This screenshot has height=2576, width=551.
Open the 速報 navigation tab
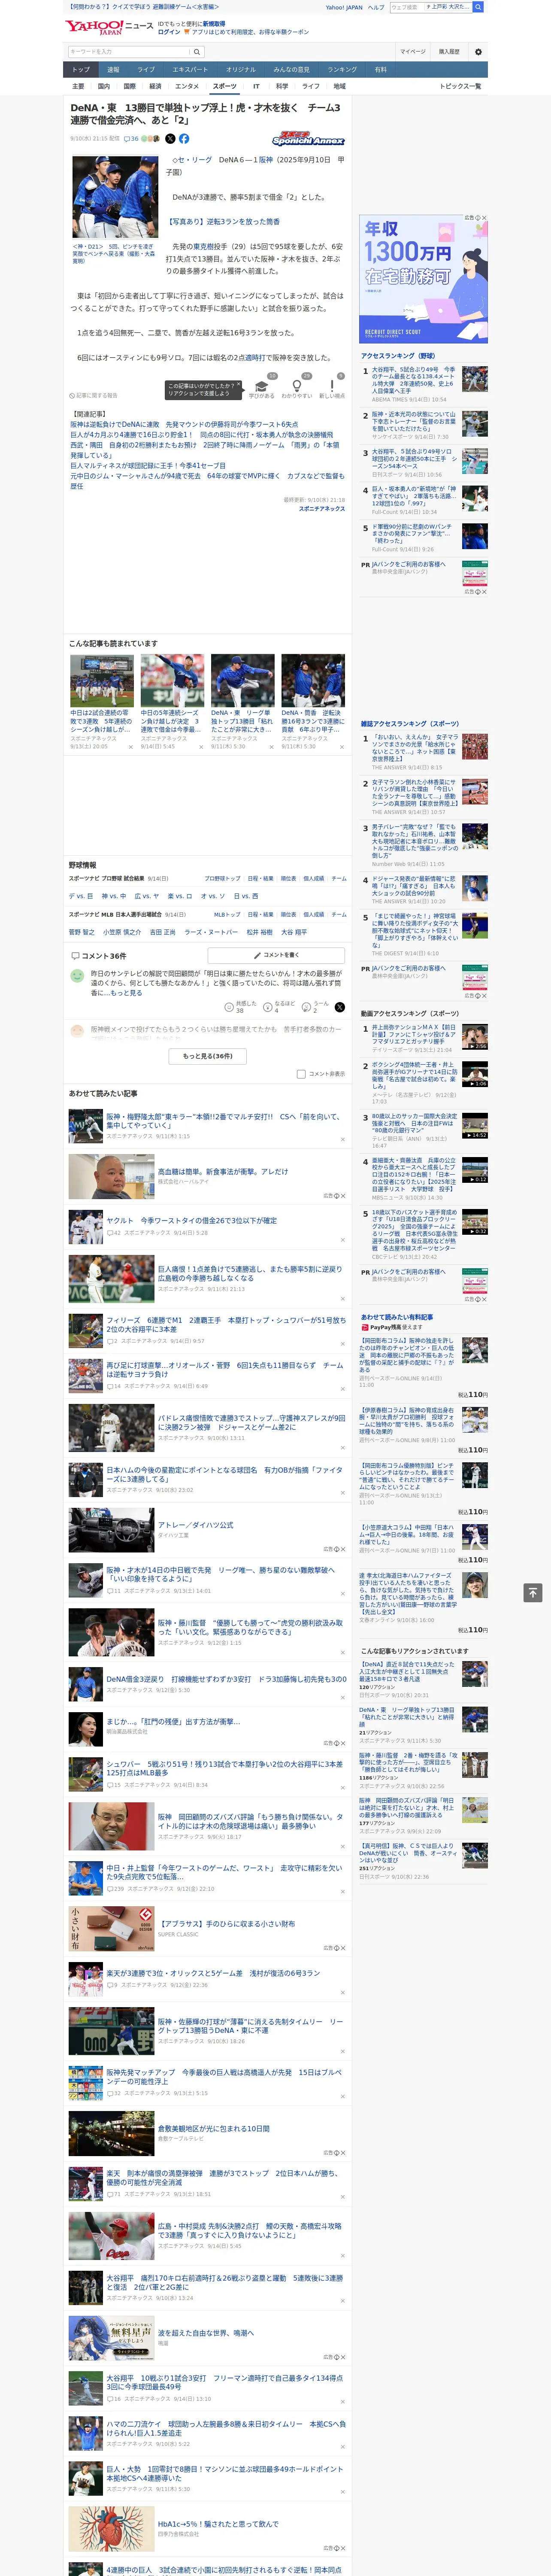click(113, 70)
